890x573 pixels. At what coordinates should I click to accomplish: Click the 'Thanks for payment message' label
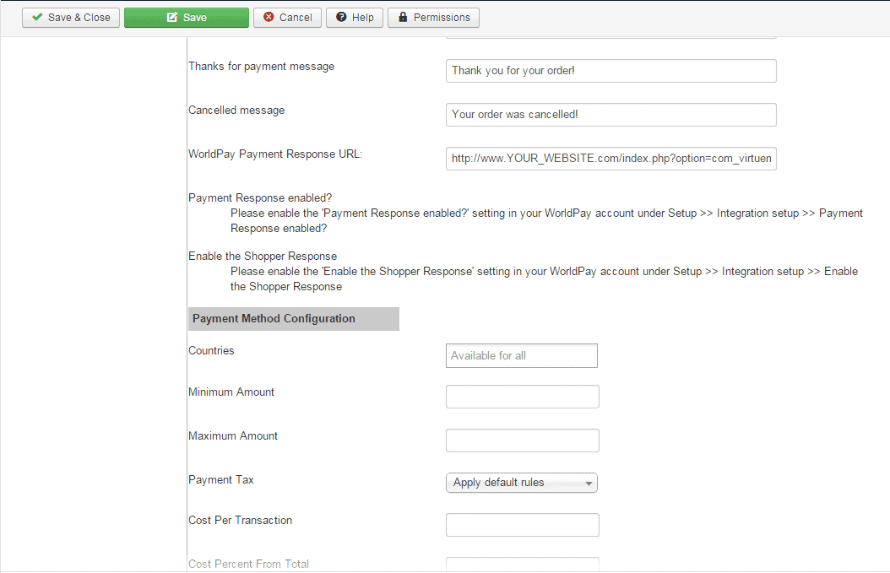pos(261,67)
